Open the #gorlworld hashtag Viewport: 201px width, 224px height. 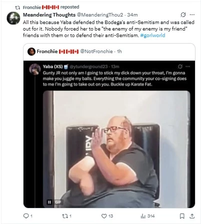tap(152, 36)
